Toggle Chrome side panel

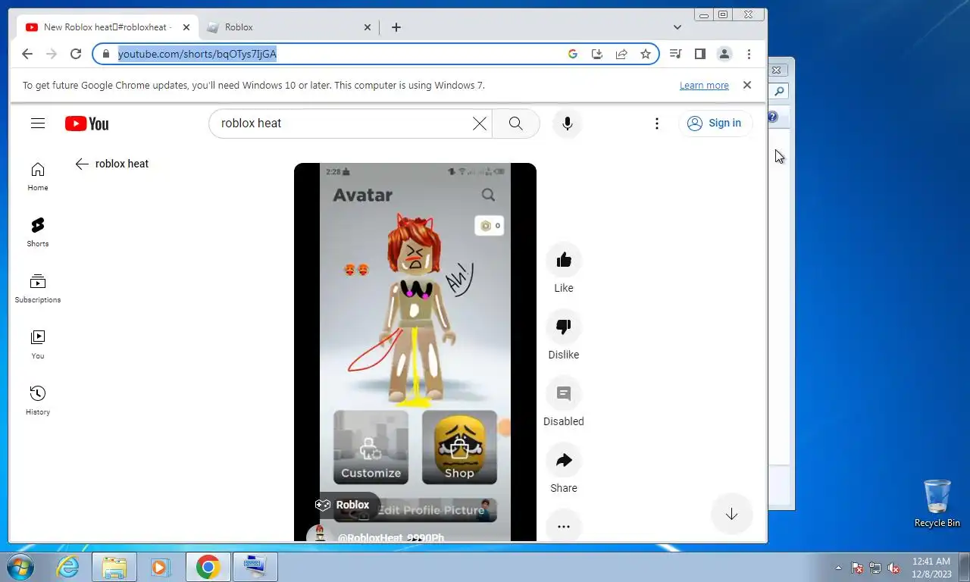coord(700,54)
